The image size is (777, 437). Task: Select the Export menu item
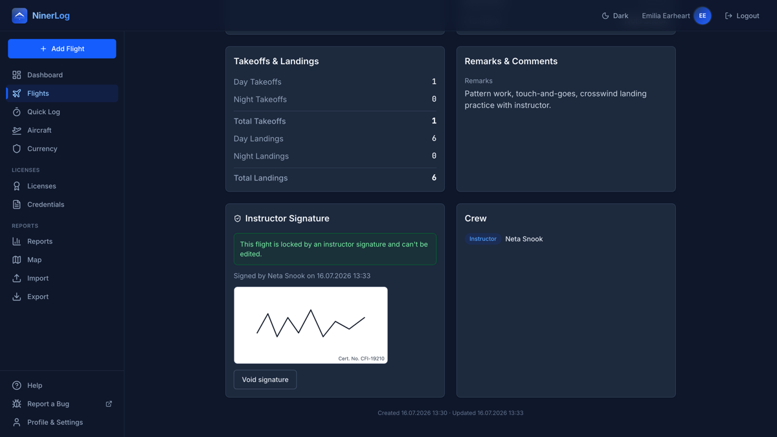(x=62, y=297)
